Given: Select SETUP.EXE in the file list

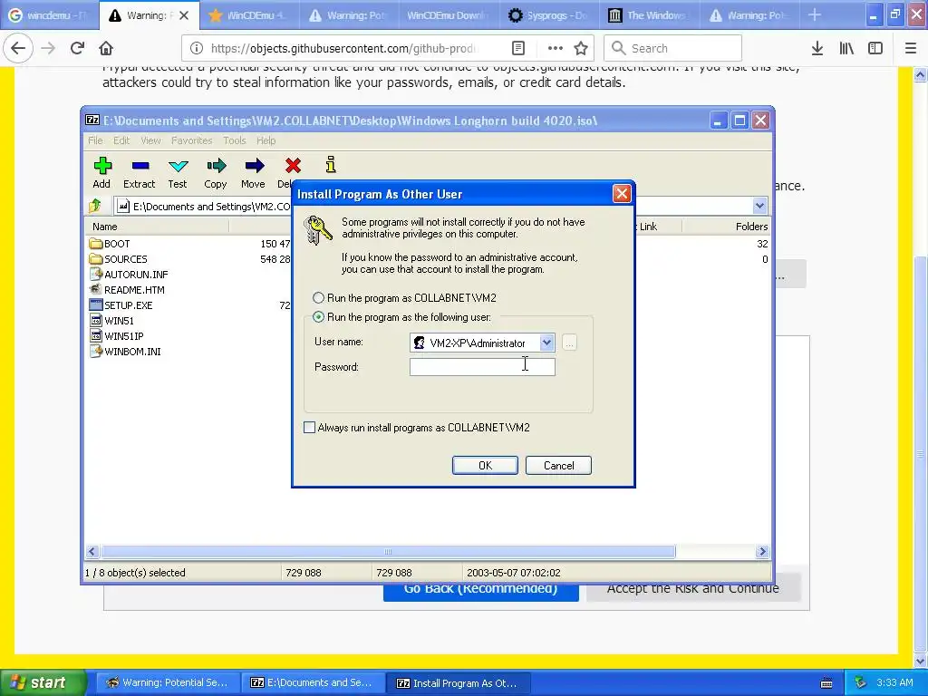Looking at the screenshot, I should click(x=128, y=304).
